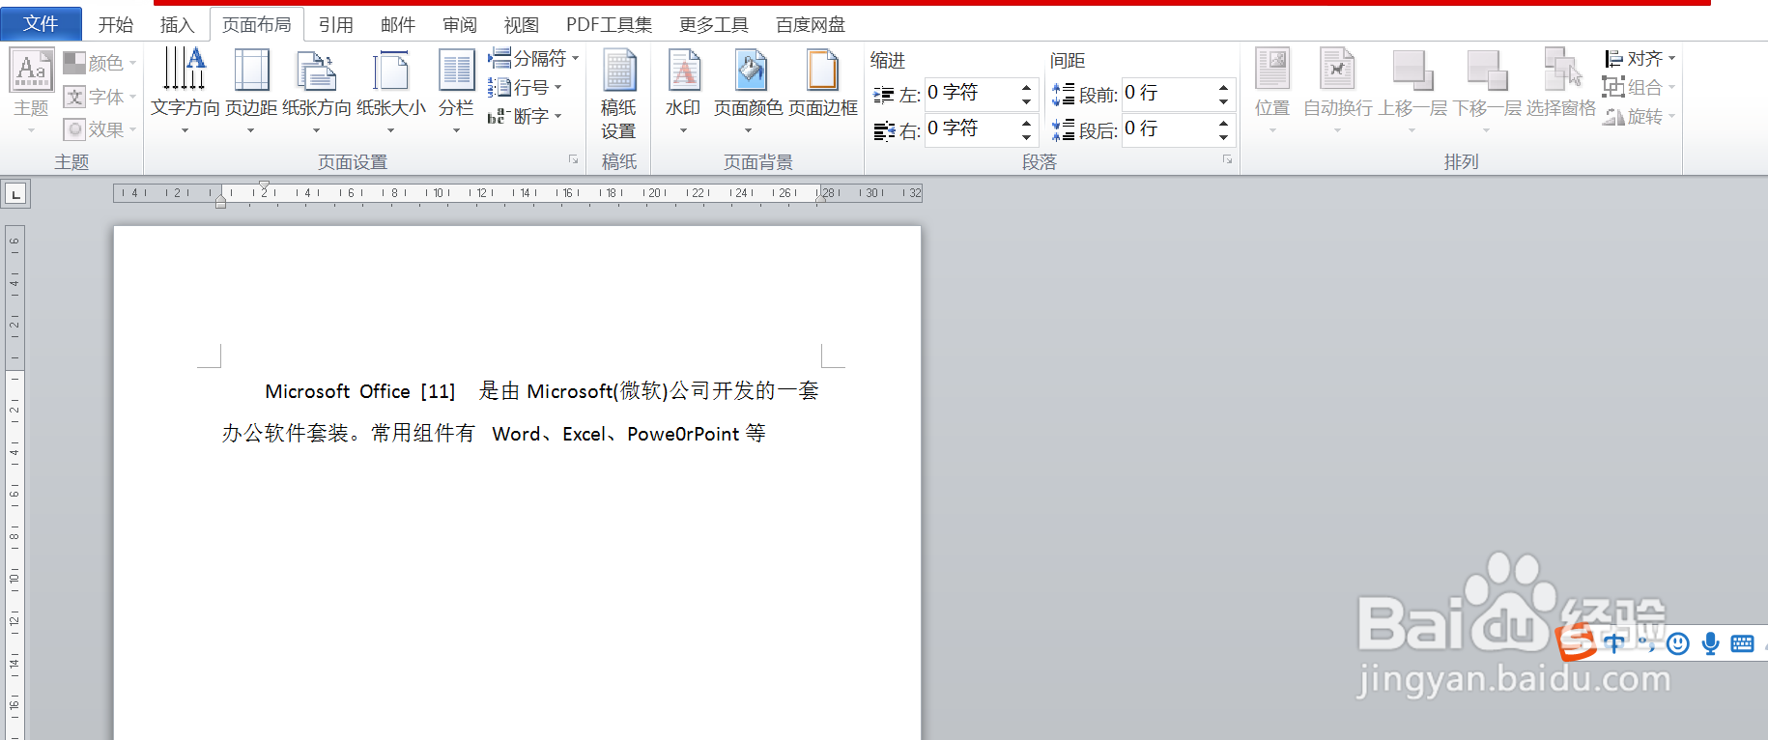1768x740 pixels.
Task: Click 段前 spacing before field
Action: point(1167,93)
